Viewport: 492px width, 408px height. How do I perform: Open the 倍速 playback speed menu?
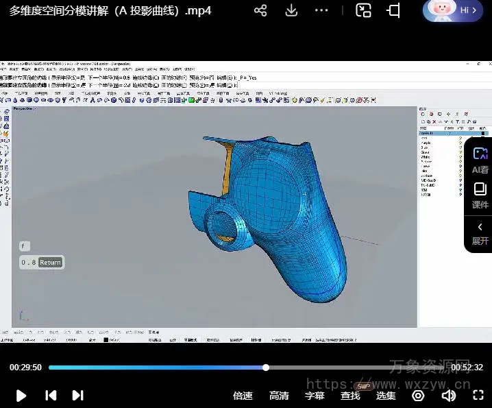coord(243,396)
